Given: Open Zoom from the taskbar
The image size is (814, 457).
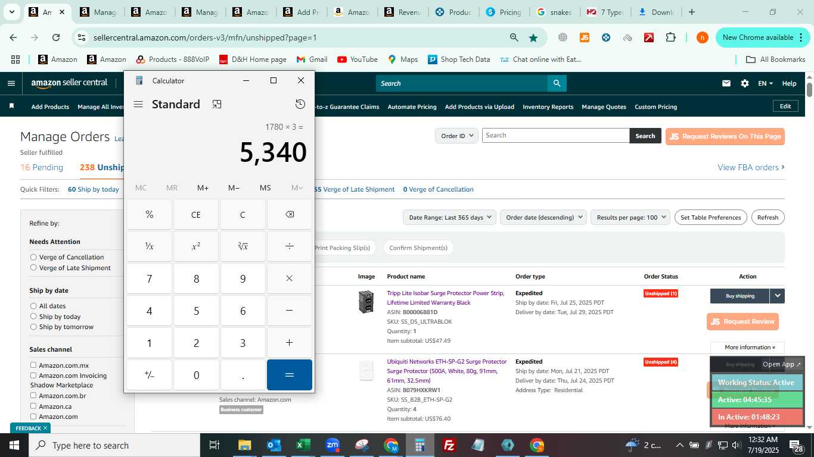Looking at the screenshot, I should [x=333, y=445].
